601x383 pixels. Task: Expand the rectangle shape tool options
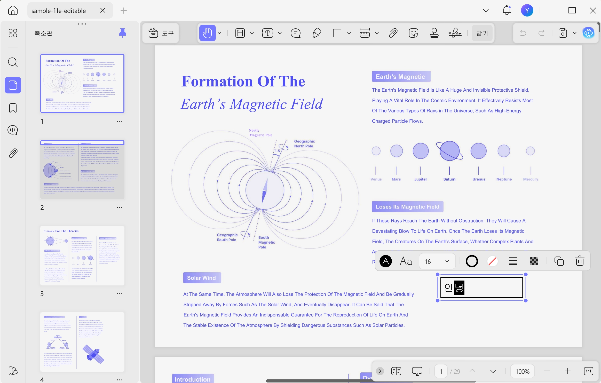[349, 33]
